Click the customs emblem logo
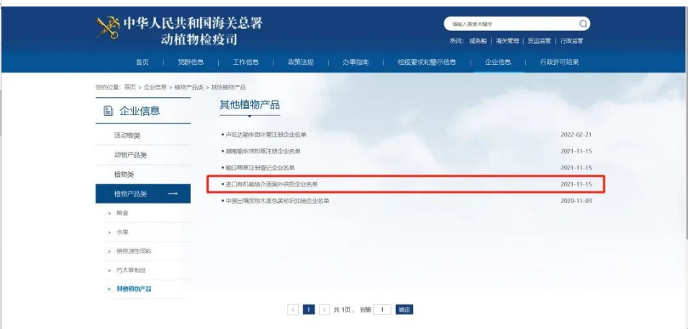Screen dimensions: 688x329 point(108,27)
